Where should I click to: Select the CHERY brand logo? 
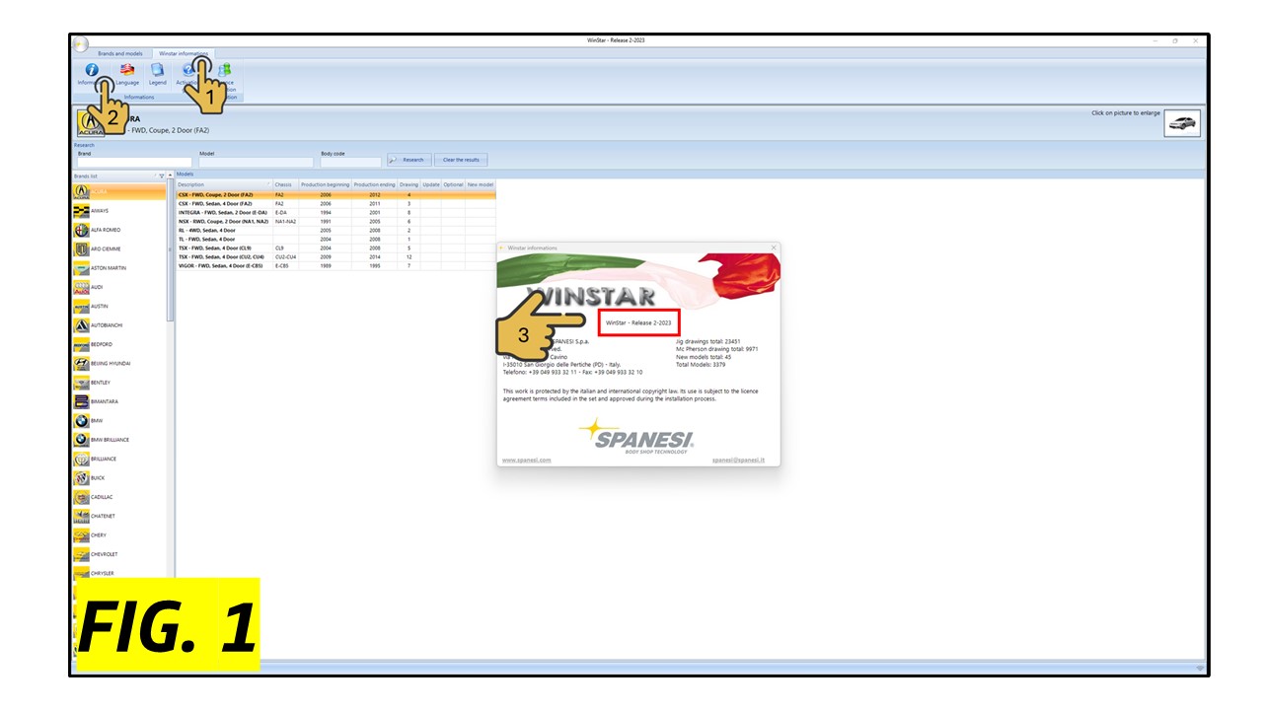coord(82,535)
